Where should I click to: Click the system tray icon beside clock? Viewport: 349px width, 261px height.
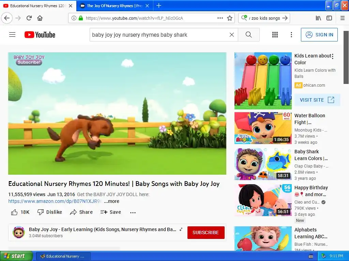[324, 256]
